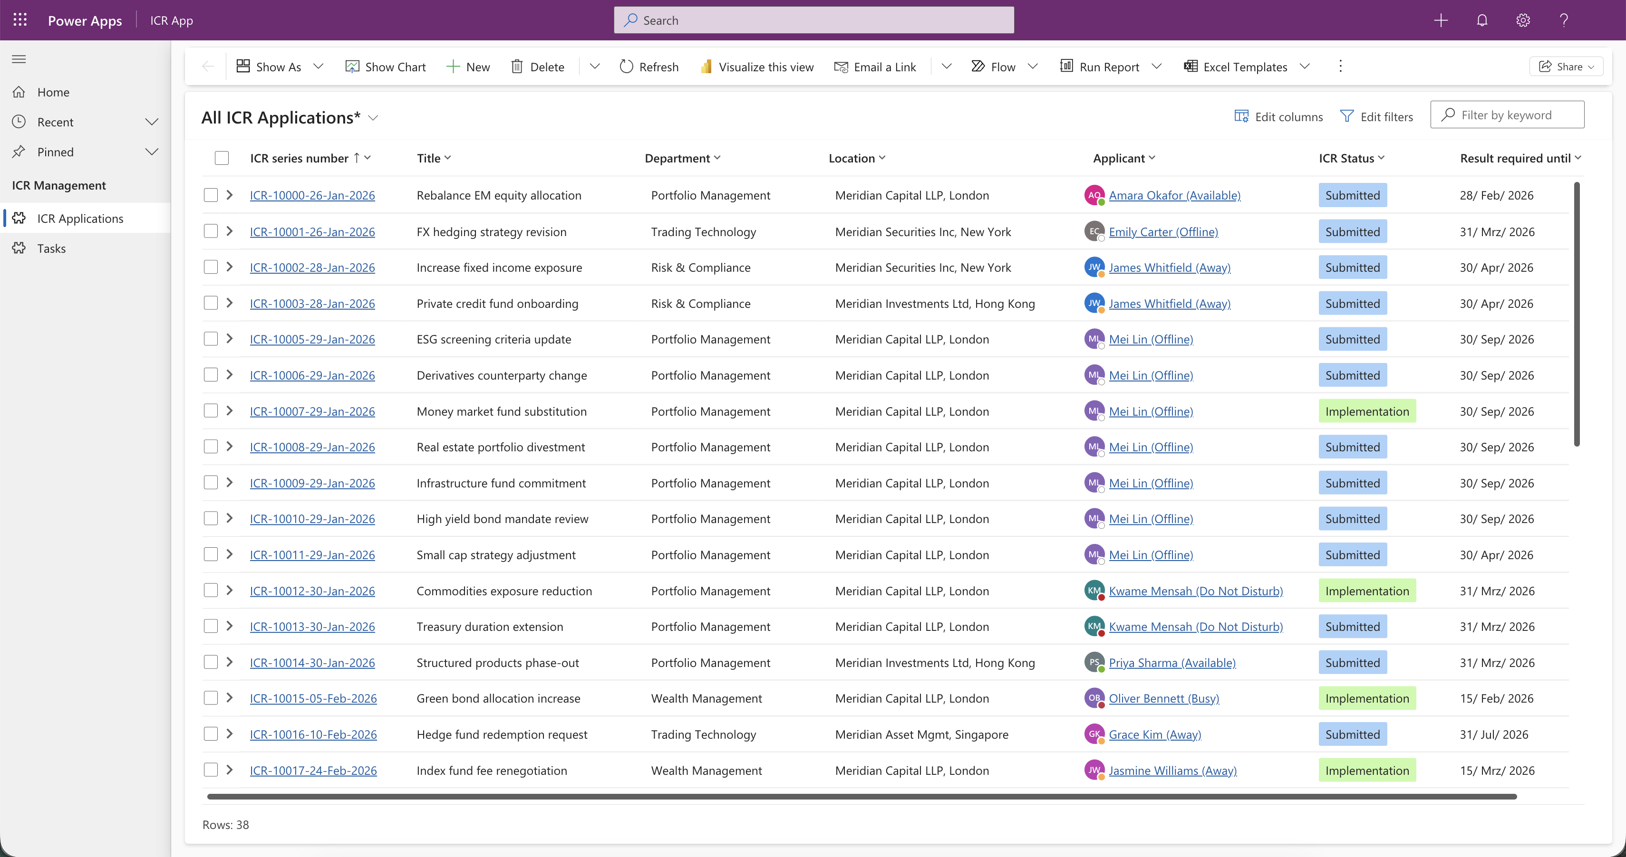
Task: Click Run Report command
Action: (1099, 66)
